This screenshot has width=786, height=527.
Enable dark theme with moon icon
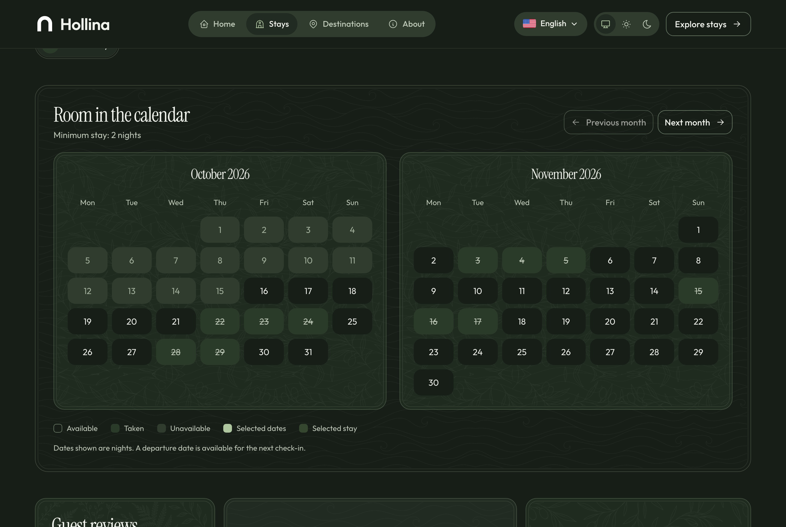click(x=647, y=24)
